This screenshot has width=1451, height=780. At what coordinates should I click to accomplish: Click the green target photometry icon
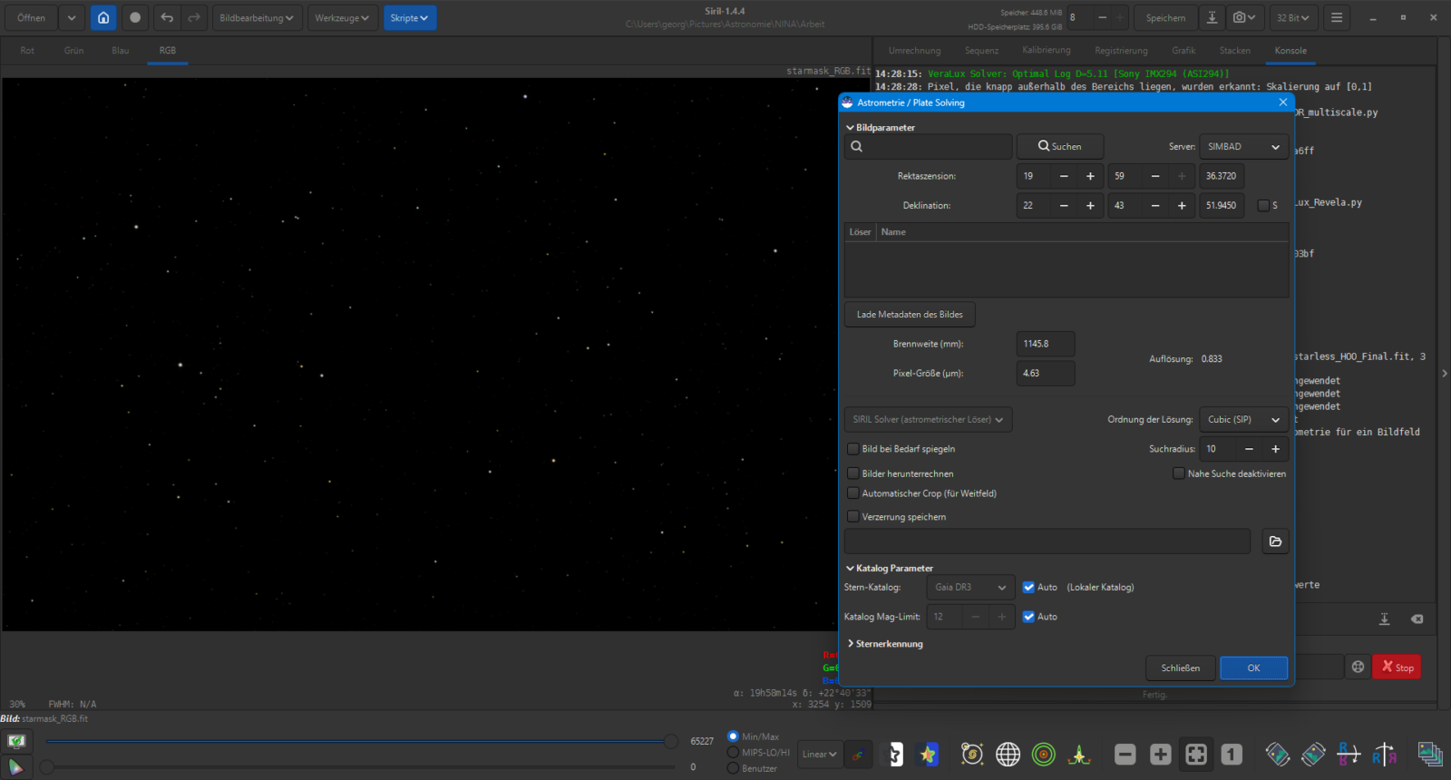1044,755
